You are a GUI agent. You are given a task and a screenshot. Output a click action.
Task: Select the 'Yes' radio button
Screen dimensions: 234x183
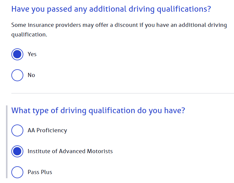(17, 54)
